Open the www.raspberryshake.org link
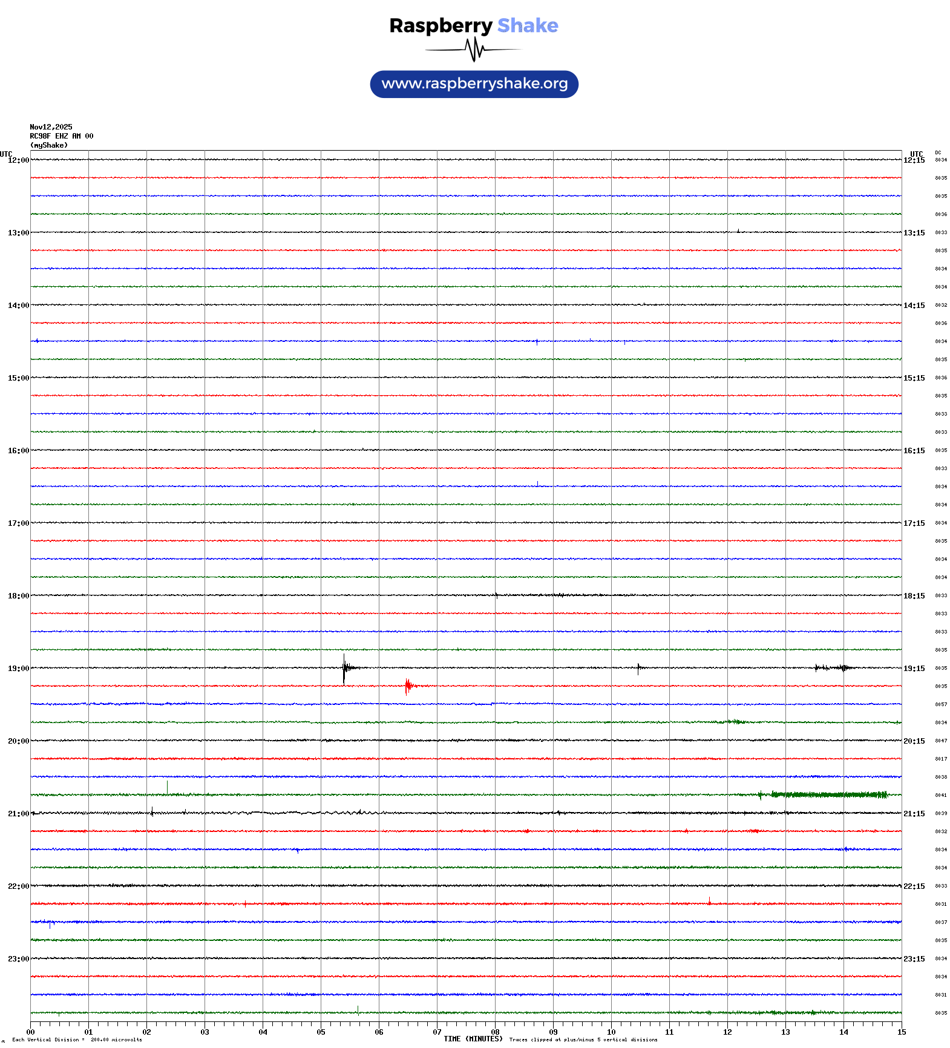The height and width of the screenshot is (1048, 950). coord(474,84)
